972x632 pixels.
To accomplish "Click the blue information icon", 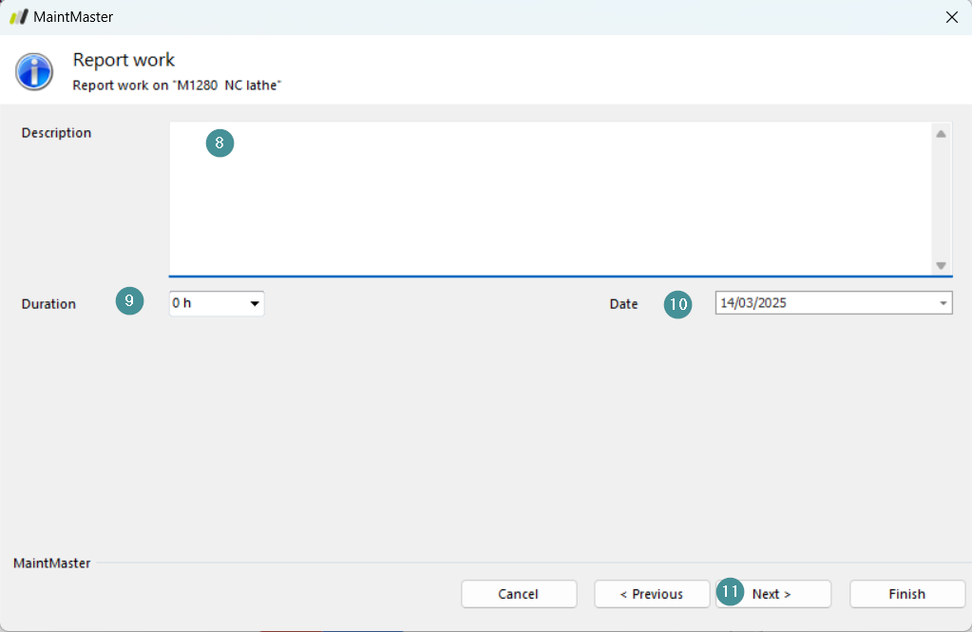I will click(x=34, y=71).
